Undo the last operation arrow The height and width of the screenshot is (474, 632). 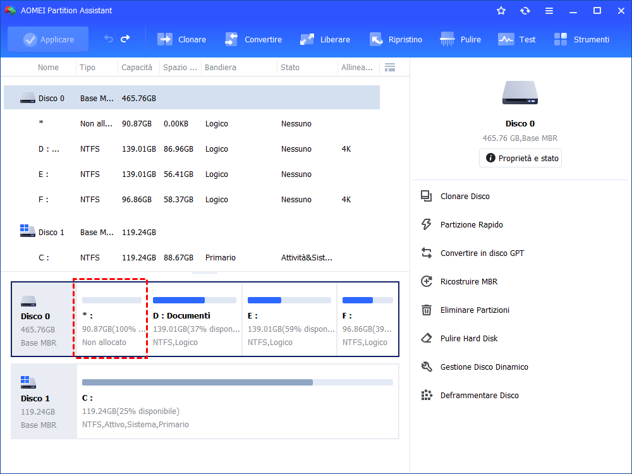109,39
